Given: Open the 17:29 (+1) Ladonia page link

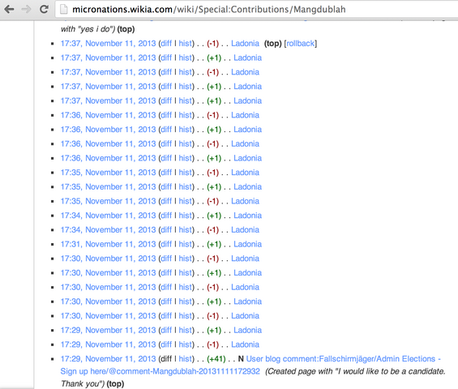Looking at the screenshot, I should [x=247, y=331].
